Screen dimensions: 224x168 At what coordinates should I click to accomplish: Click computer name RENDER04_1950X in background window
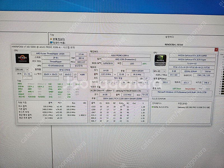[x=174, y=45]
